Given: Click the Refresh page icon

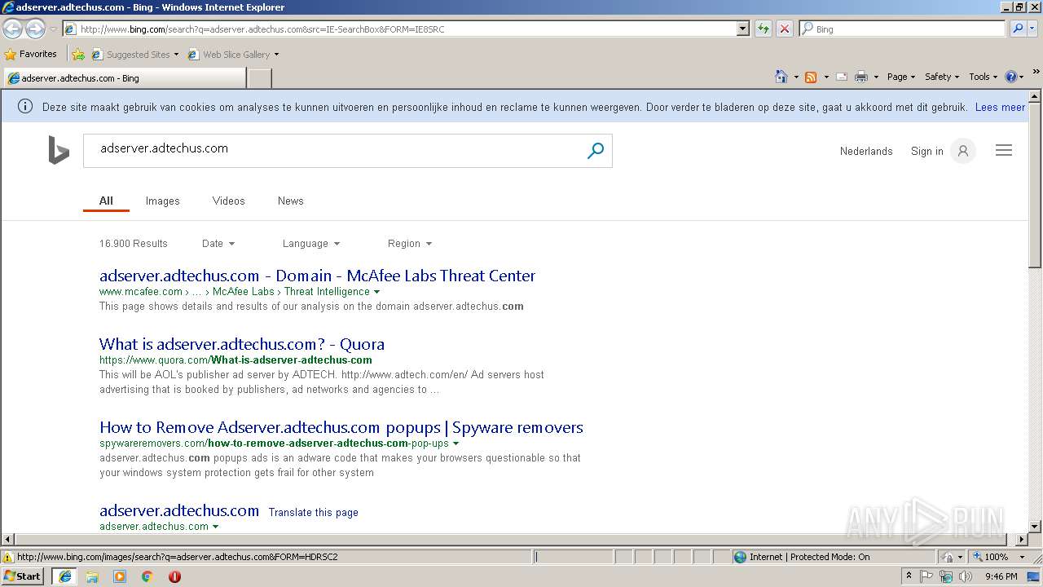Looking at the screenshot, I should click(x=764, y=29).
